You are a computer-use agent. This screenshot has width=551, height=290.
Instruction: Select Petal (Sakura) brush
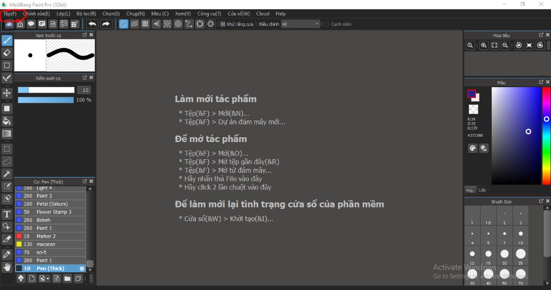point(51,204)
